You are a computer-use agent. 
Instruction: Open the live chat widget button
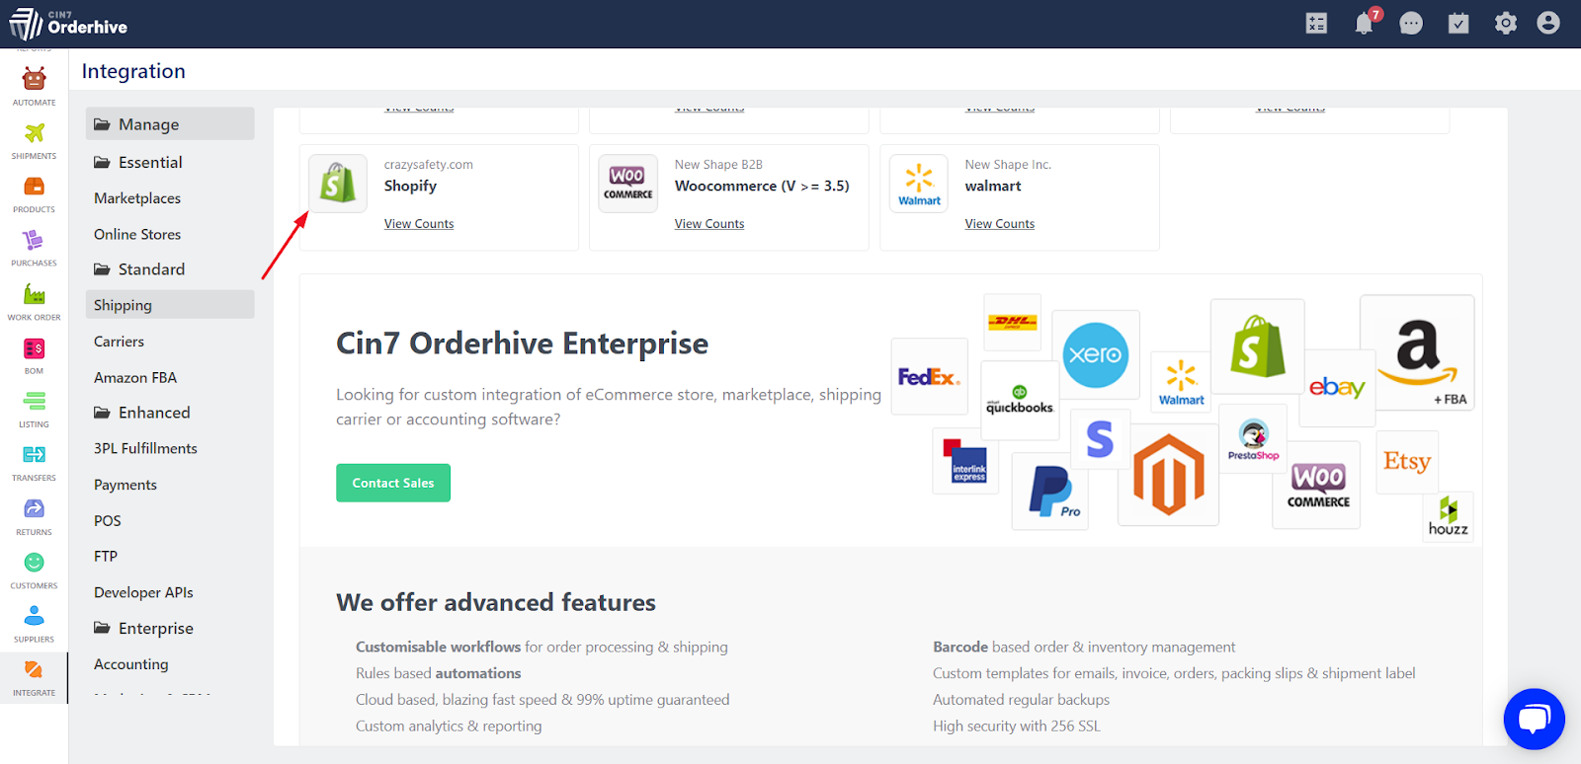pos(1534,719)
